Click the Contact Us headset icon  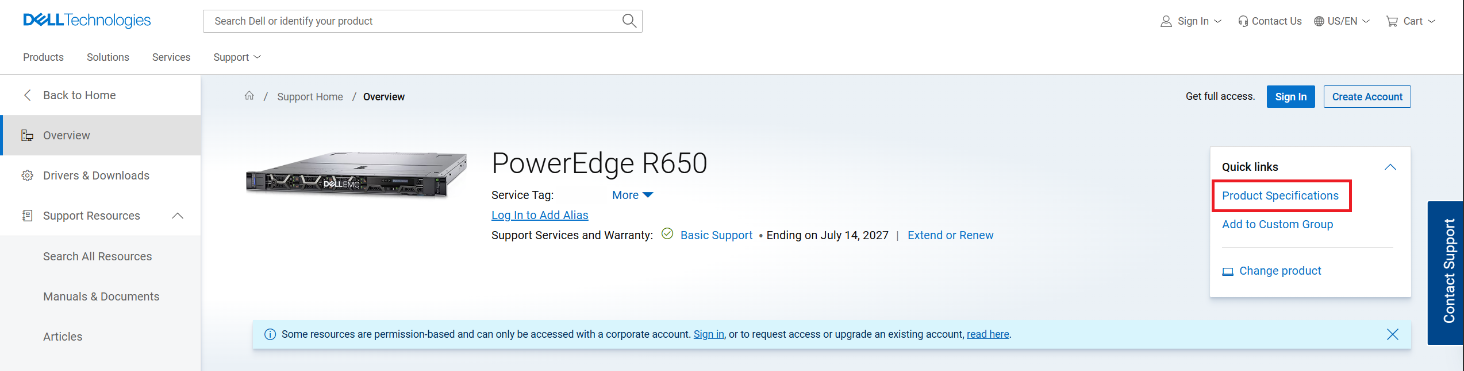1243,21
